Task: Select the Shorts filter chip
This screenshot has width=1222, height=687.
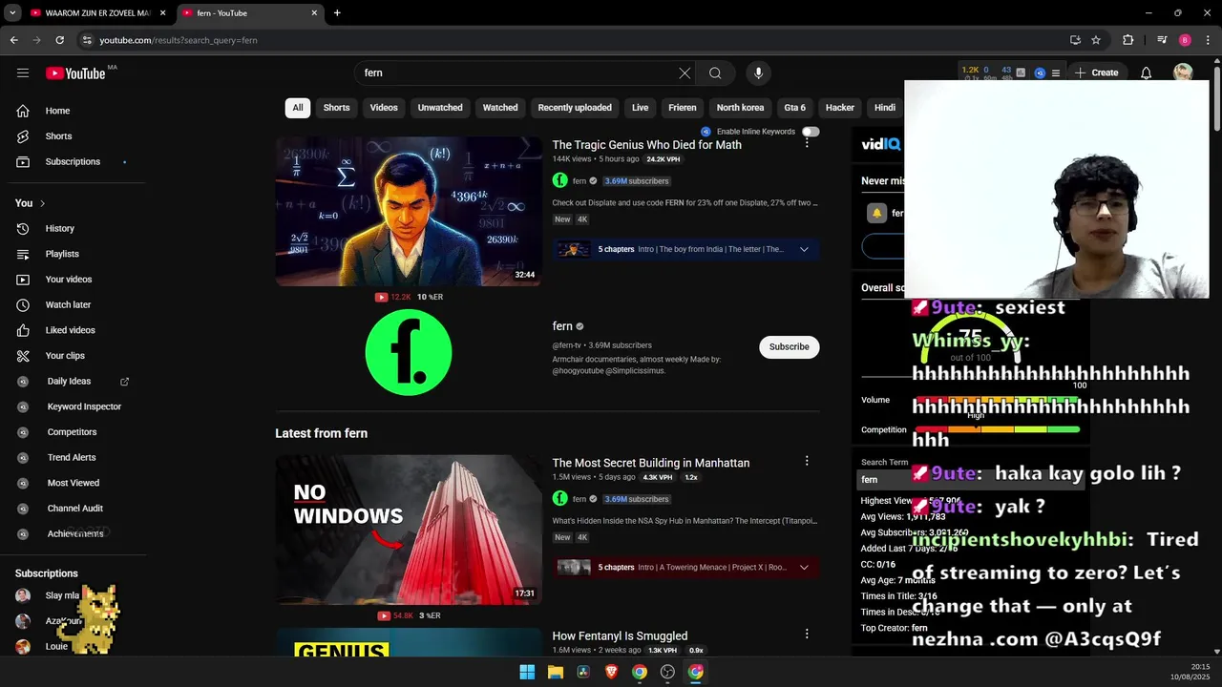Action: (336, 108)
